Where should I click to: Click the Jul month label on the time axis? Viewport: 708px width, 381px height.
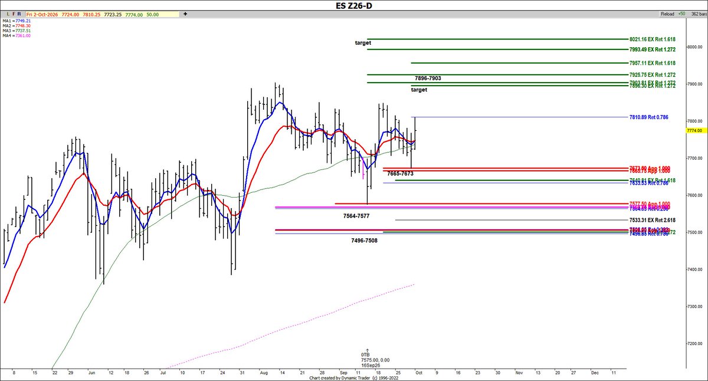[163, 373]
